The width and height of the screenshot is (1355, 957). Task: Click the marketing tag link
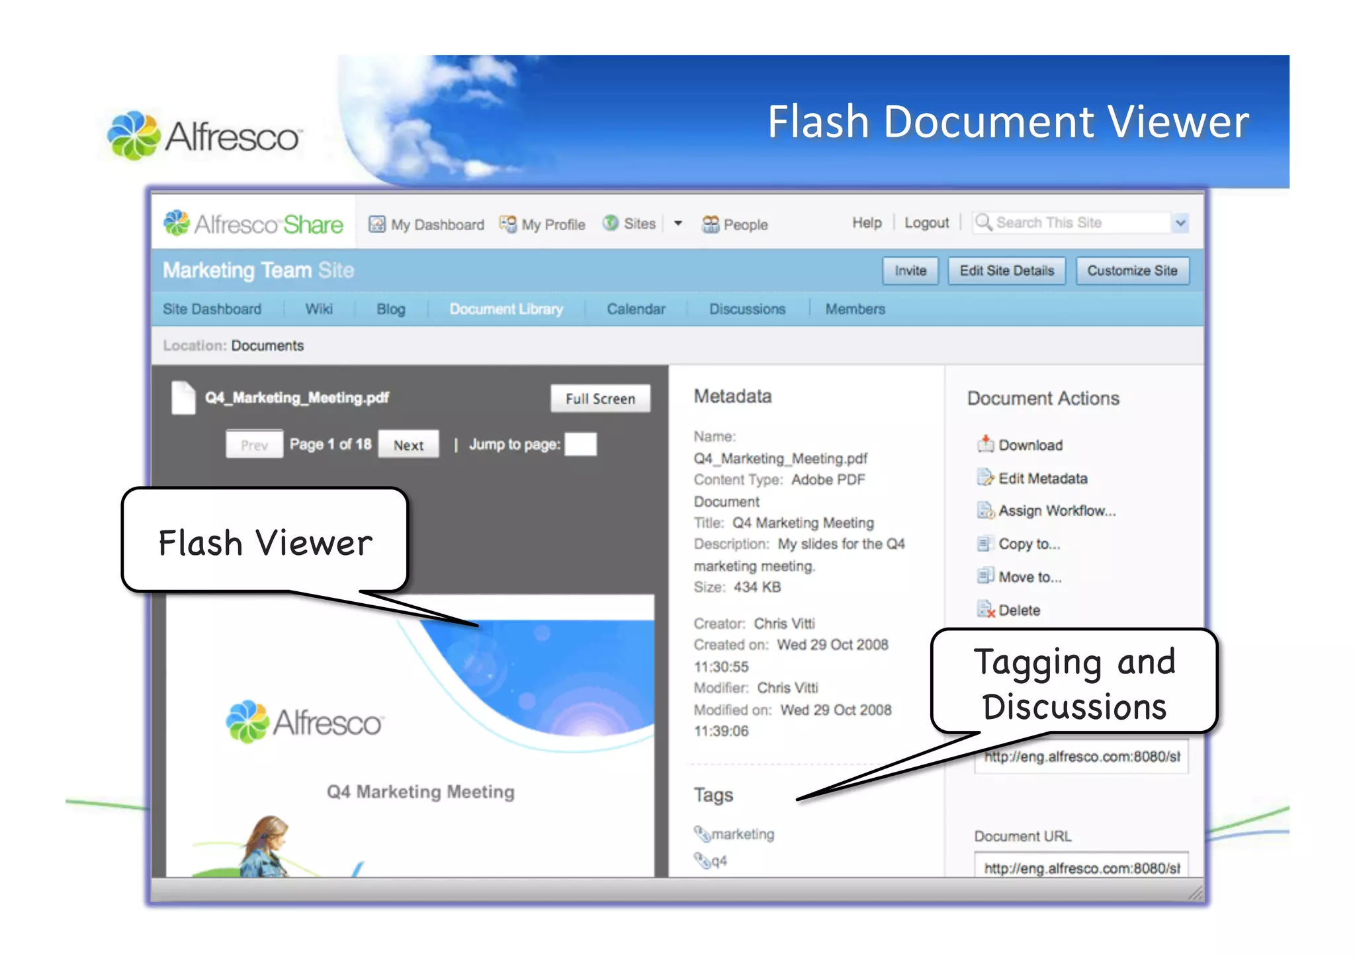tap(742, 834)
